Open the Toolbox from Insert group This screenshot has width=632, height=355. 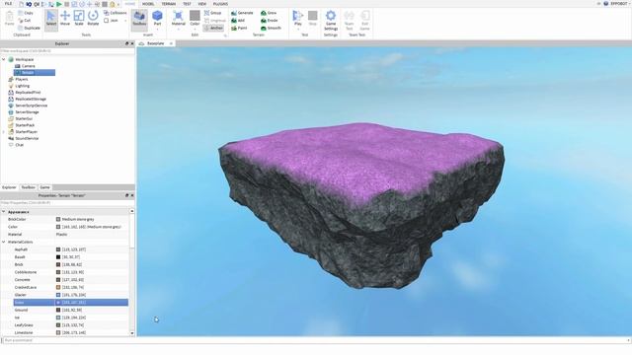139,19
